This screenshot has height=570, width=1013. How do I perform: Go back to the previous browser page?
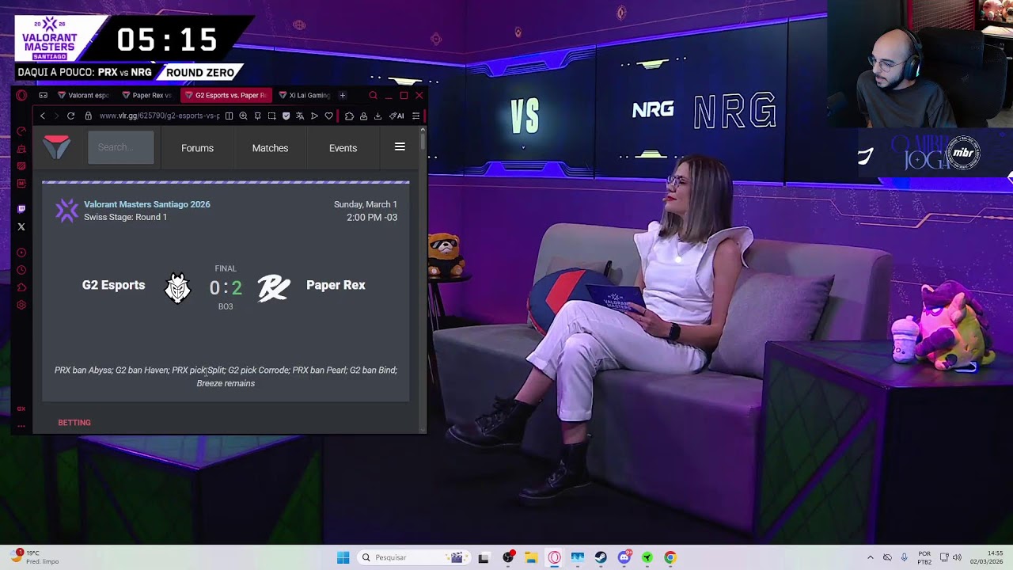43,116
